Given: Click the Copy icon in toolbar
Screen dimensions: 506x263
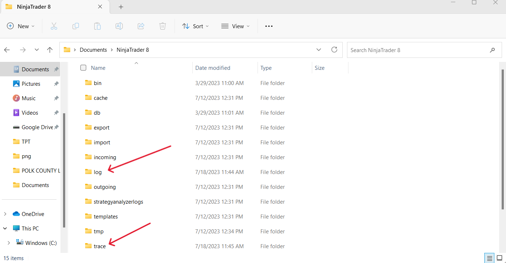Looking at the screenshot, I should click(x=76, y=26).
